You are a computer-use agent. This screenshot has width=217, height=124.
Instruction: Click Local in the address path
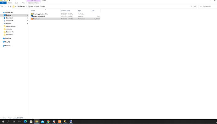point(37,7)
